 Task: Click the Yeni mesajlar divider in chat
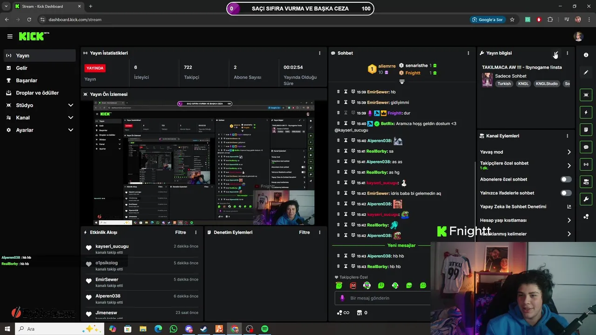[401, 245]
